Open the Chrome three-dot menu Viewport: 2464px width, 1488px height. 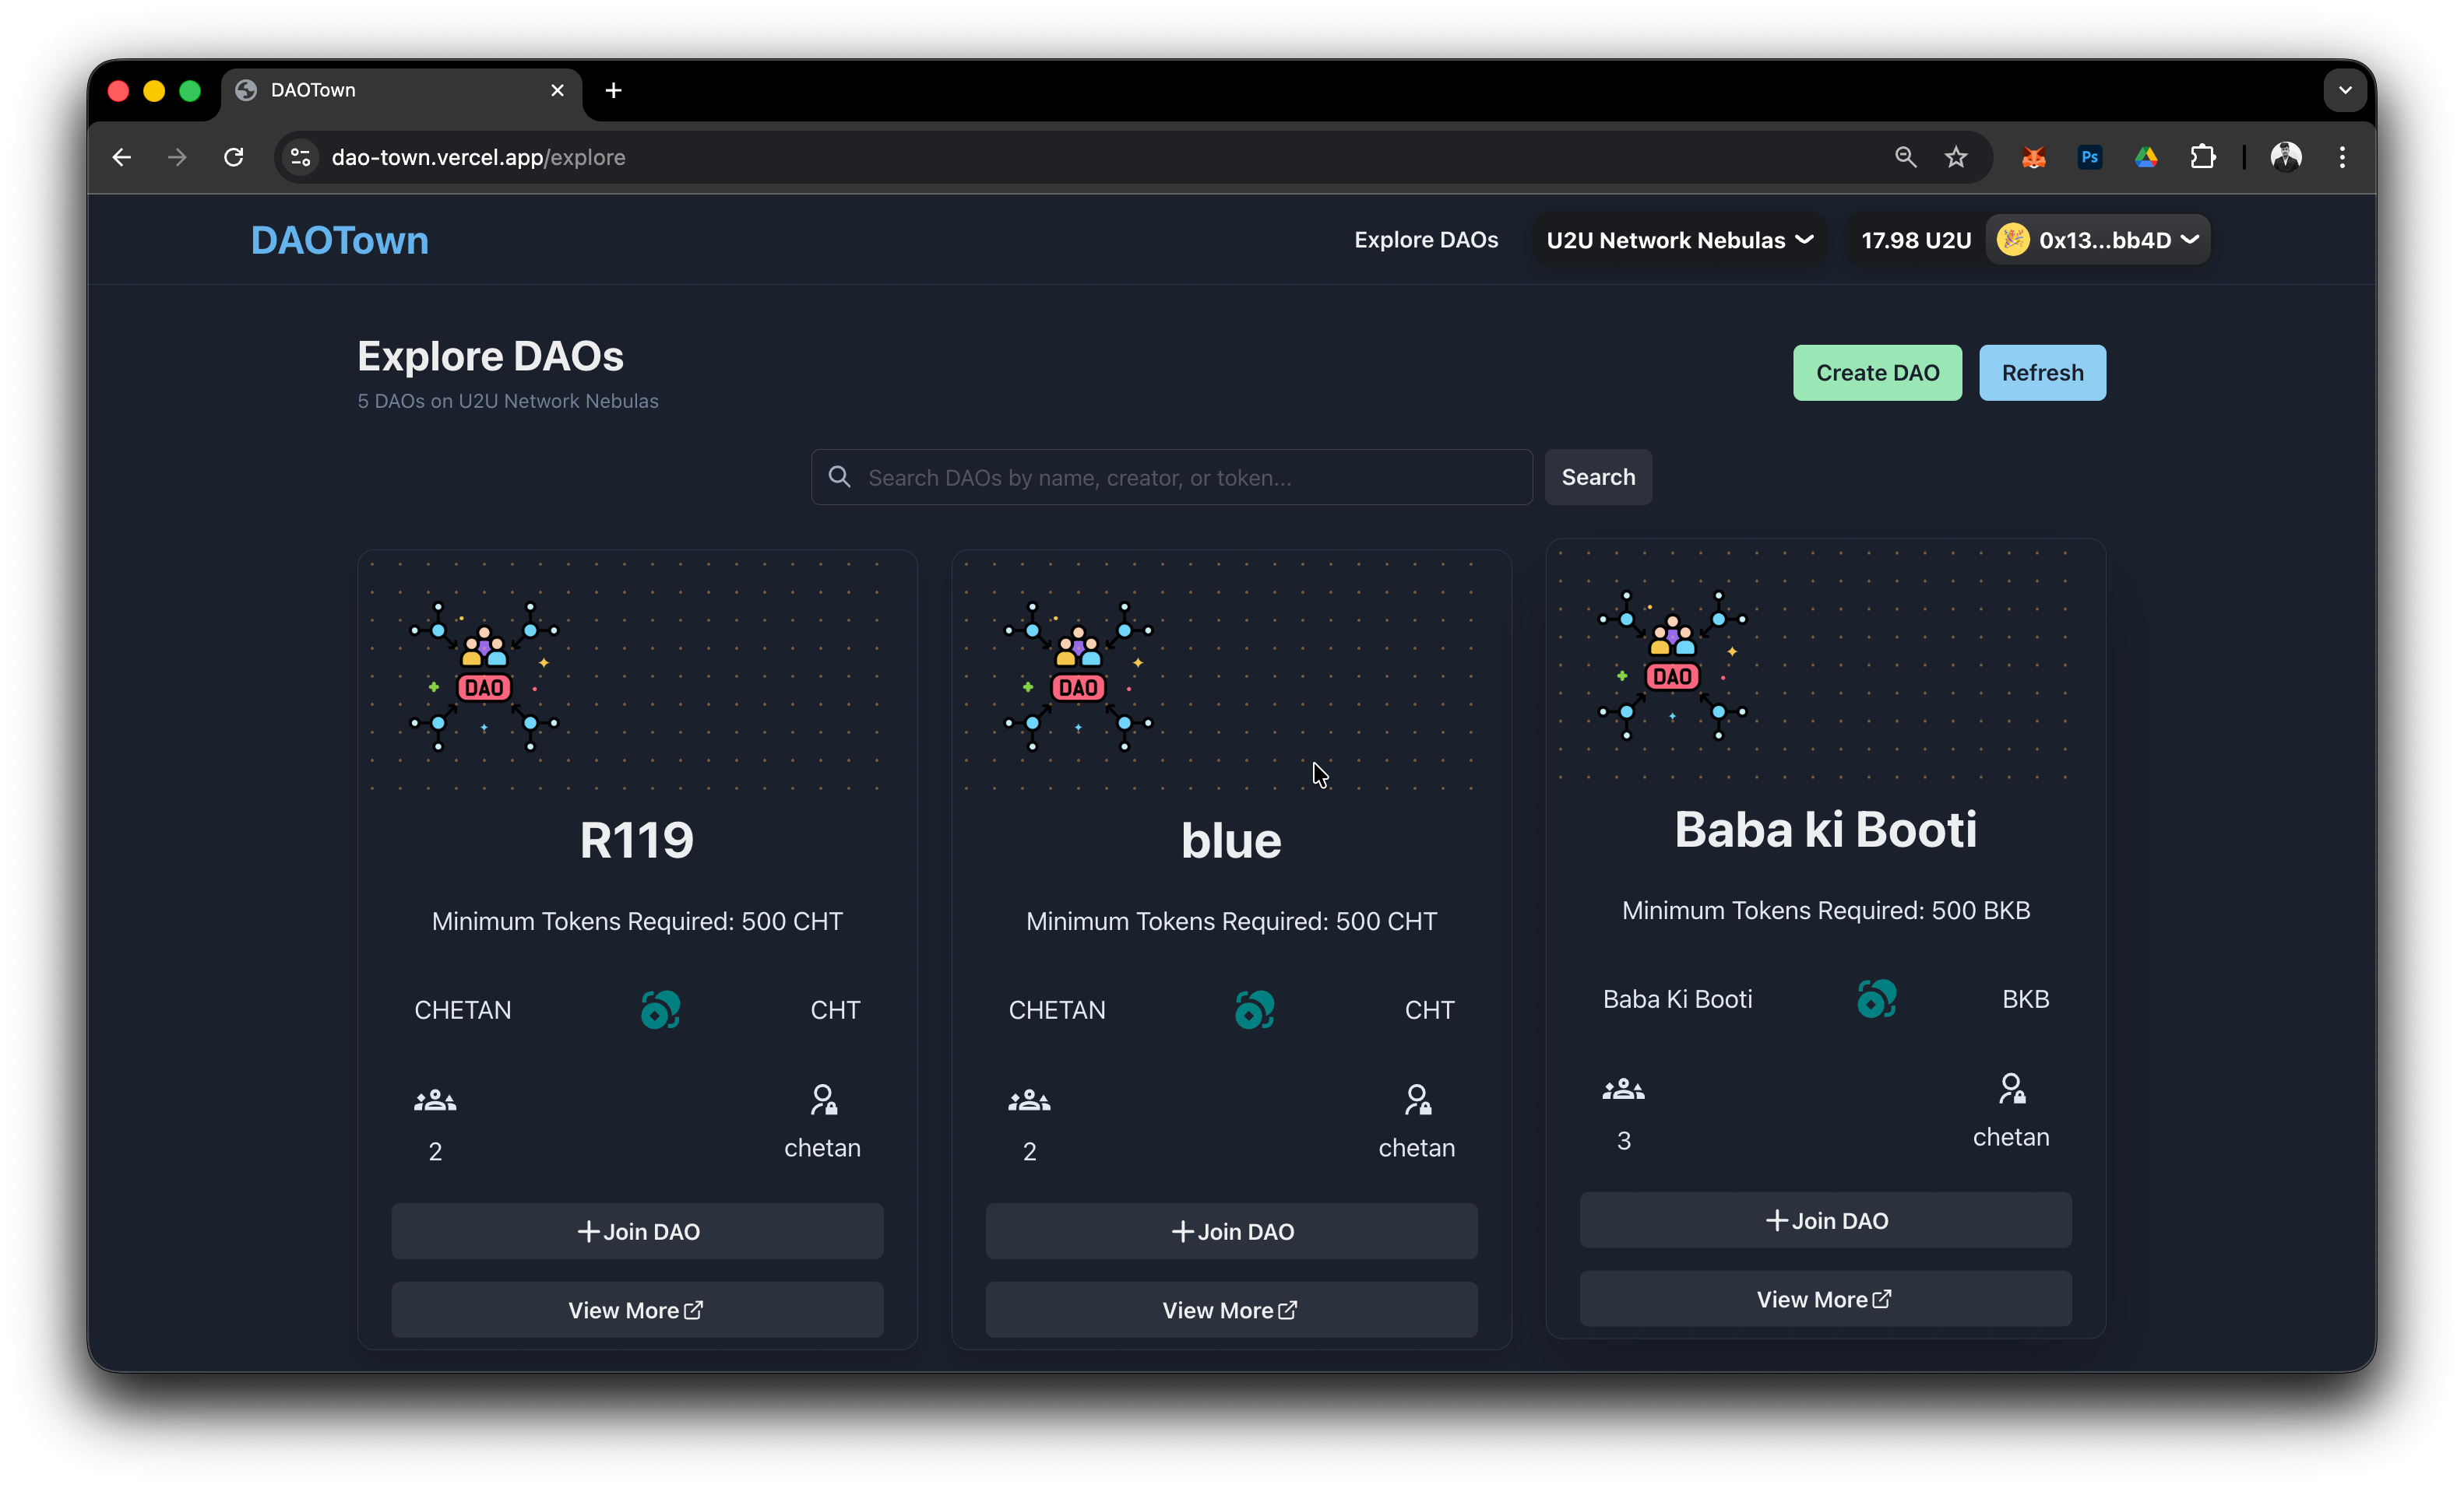coord(2342,157)
